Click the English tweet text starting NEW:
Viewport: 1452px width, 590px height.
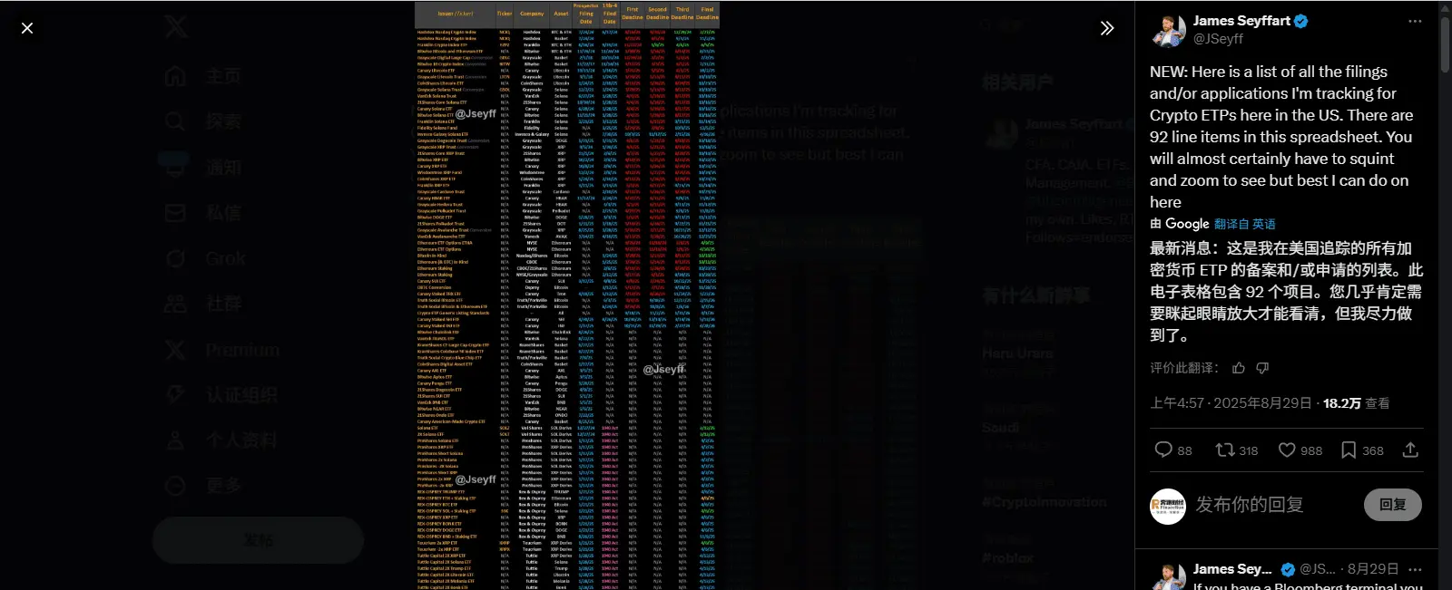tap(1281, 137)
